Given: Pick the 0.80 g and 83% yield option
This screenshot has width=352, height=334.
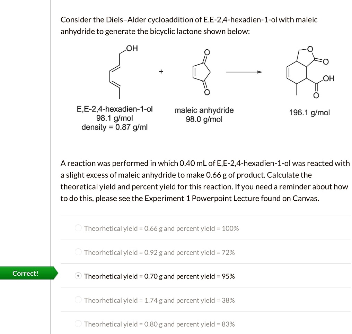Looking at the screenshot, I should 159,324.
